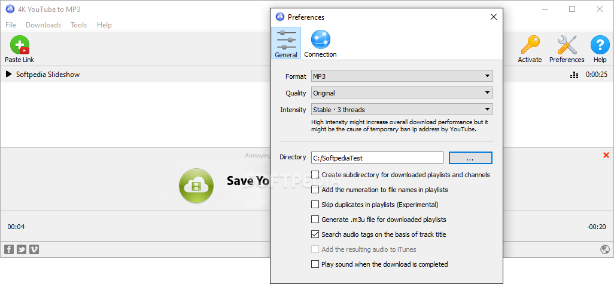Click the browse button with three dots

470,158
